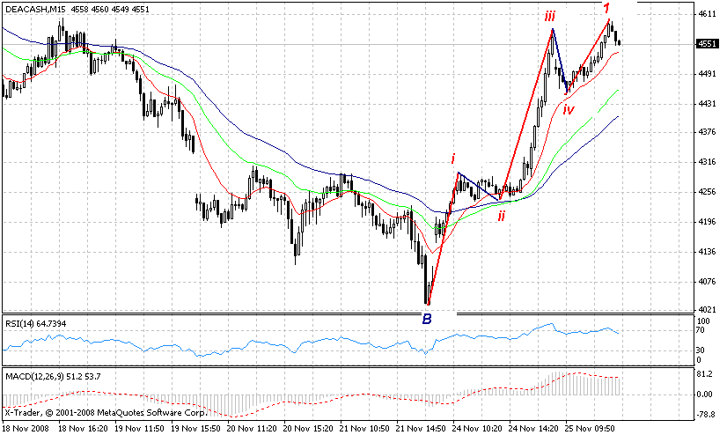Click the price axis value 4431

tap(707, 104)
